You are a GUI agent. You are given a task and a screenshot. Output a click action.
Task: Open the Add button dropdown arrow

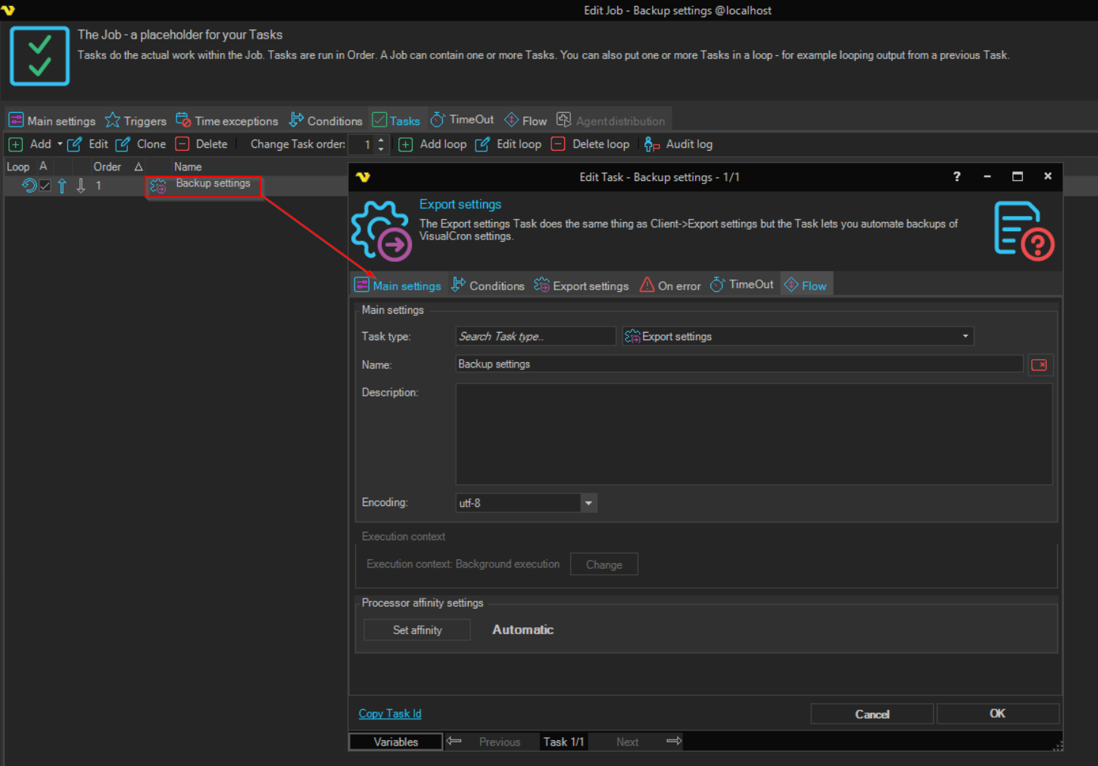[60, 144]
